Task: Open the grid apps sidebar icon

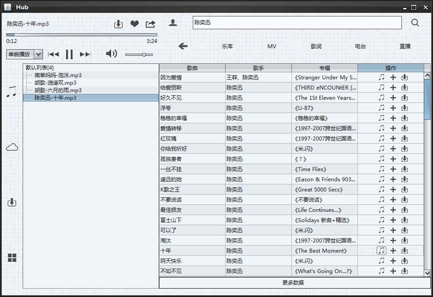Action: click(x=12, y=258)
